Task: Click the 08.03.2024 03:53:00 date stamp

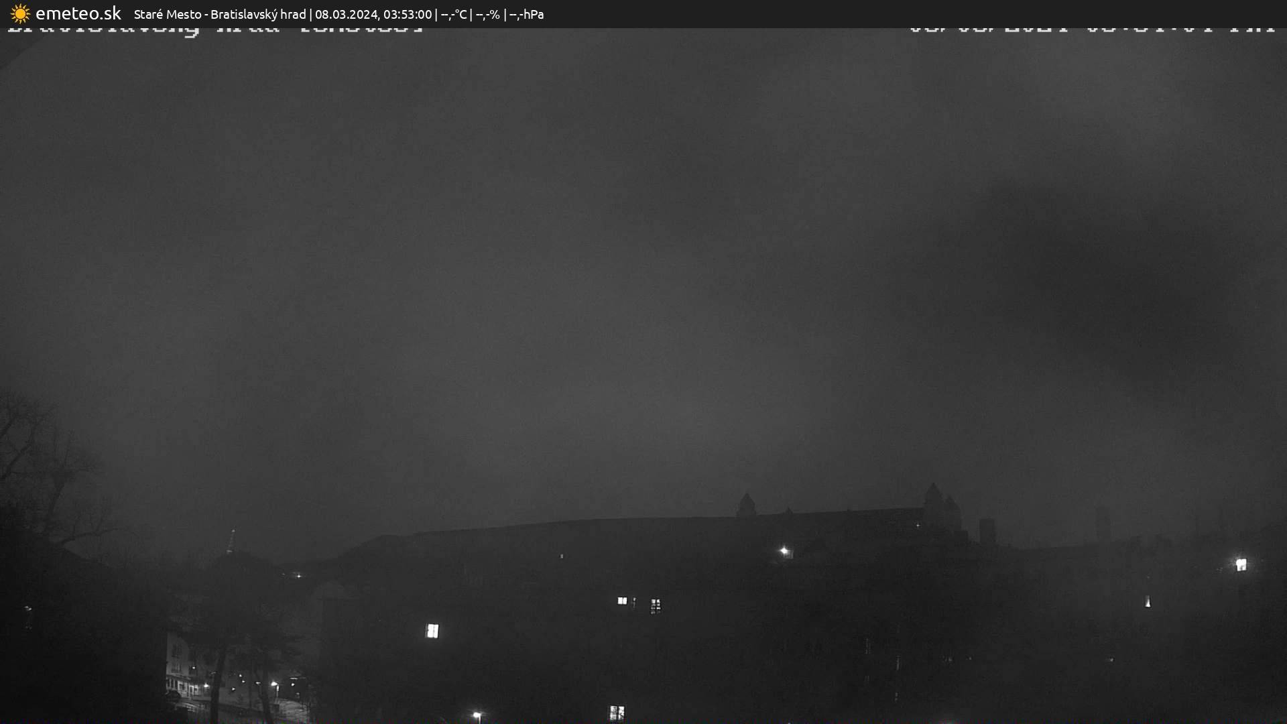Action: pyautogui.click(x=373, y=14)
